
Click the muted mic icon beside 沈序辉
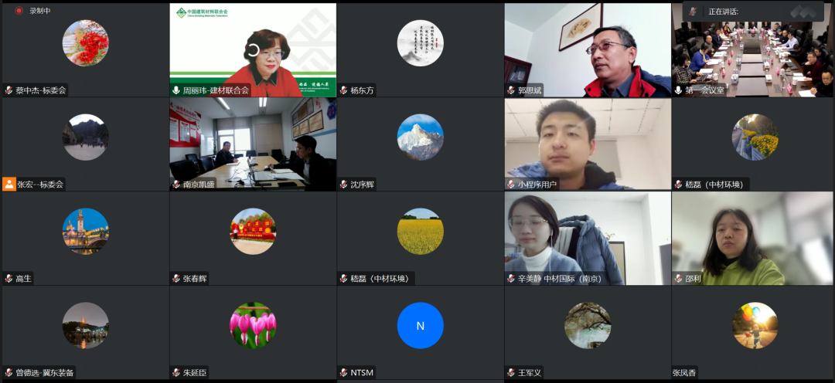point(343,185)
